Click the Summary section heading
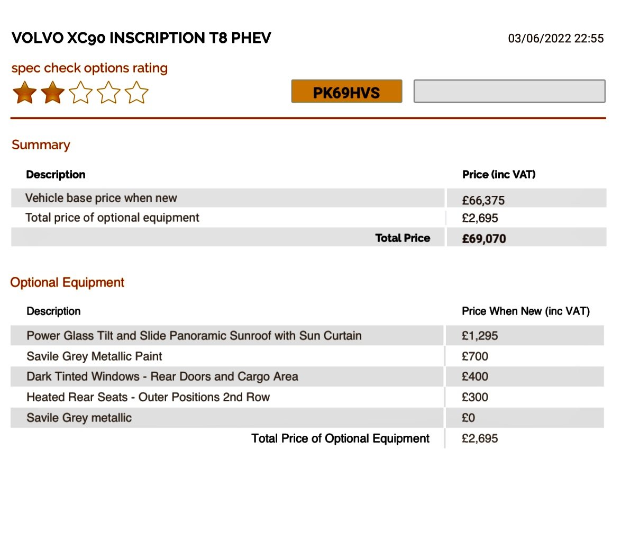Viewport: 621px width, 557px height. coord(41,145)
